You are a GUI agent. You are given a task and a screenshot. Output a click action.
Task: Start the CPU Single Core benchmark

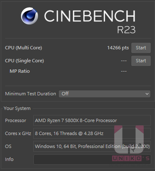[x=141, y=61]
